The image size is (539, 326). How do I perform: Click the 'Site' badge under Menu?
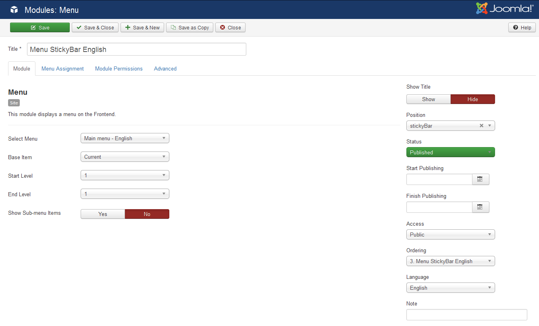point(14,103)
